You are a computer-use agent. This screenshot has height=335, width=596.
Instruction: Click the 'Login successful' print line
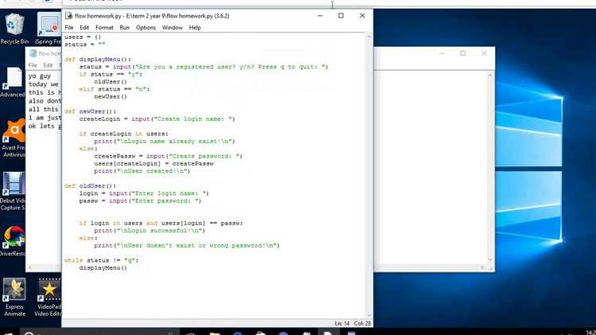(149, 231)
